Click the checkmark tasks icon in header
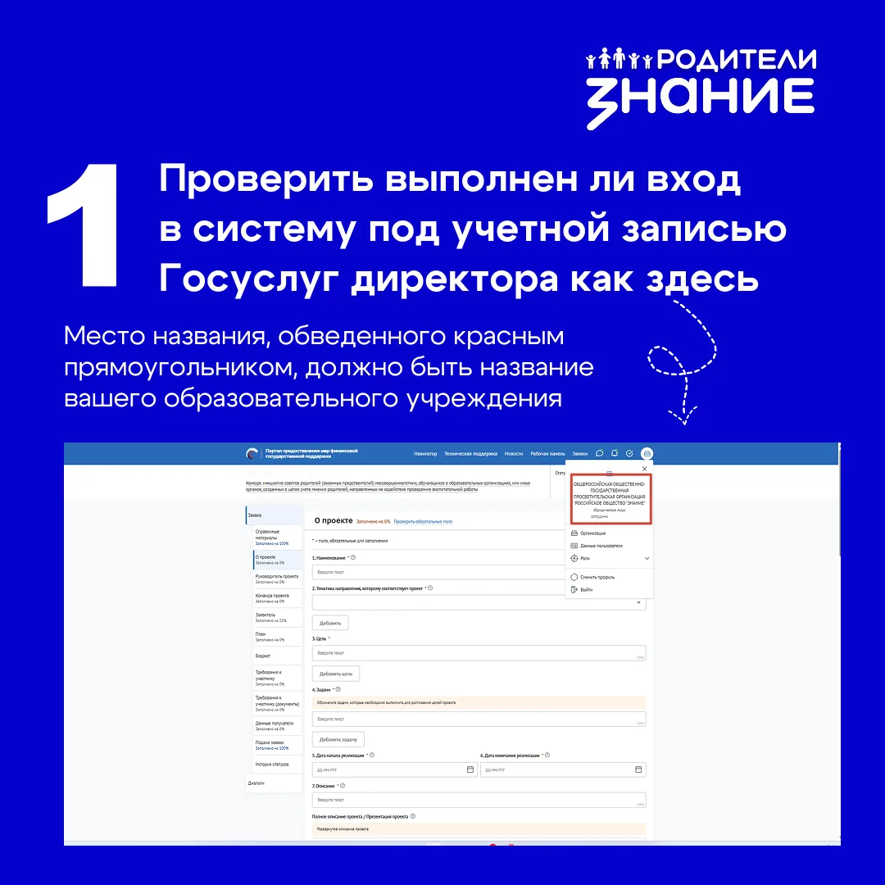 pos(629,453)
